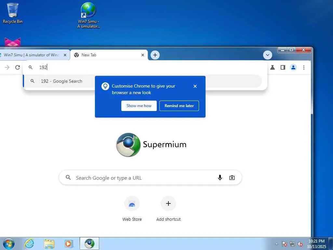Click the Supermium logo

point(151,145)
